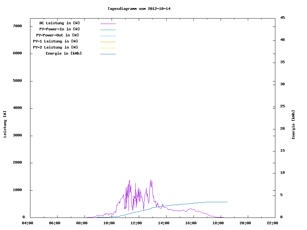Select the 'Energie in [kWh]' legend label
This screenshot has height=230, width=307.
(64, 53)
